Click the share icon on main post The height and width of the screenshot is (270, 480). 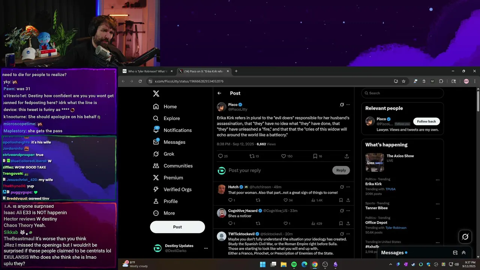(x=347, y=156)
